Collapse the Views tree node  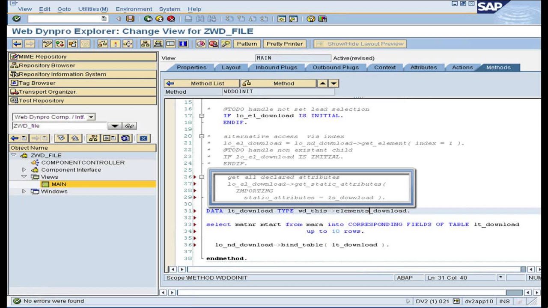click(x=24, y=177)
